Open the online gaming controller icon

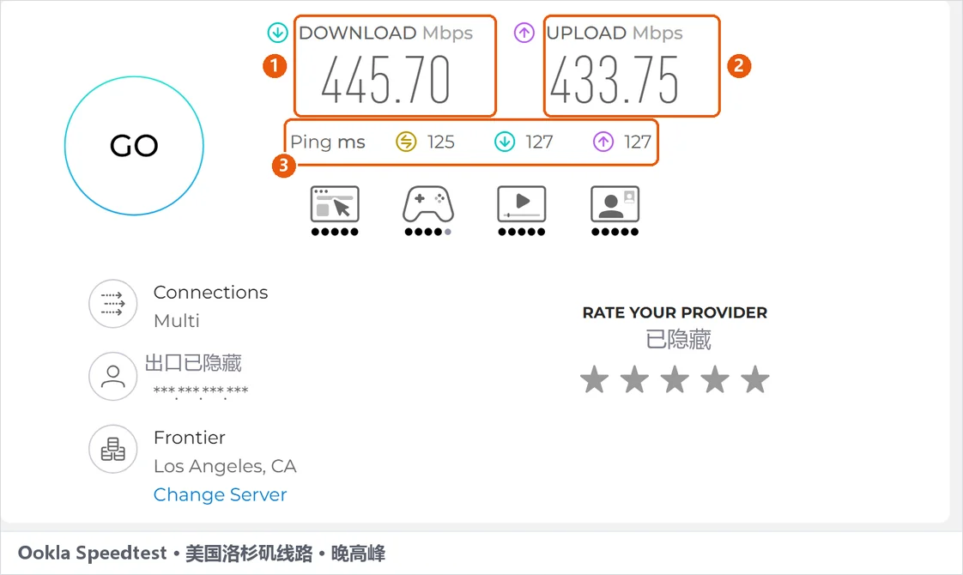pyautogui.click(x=428, y=204)
